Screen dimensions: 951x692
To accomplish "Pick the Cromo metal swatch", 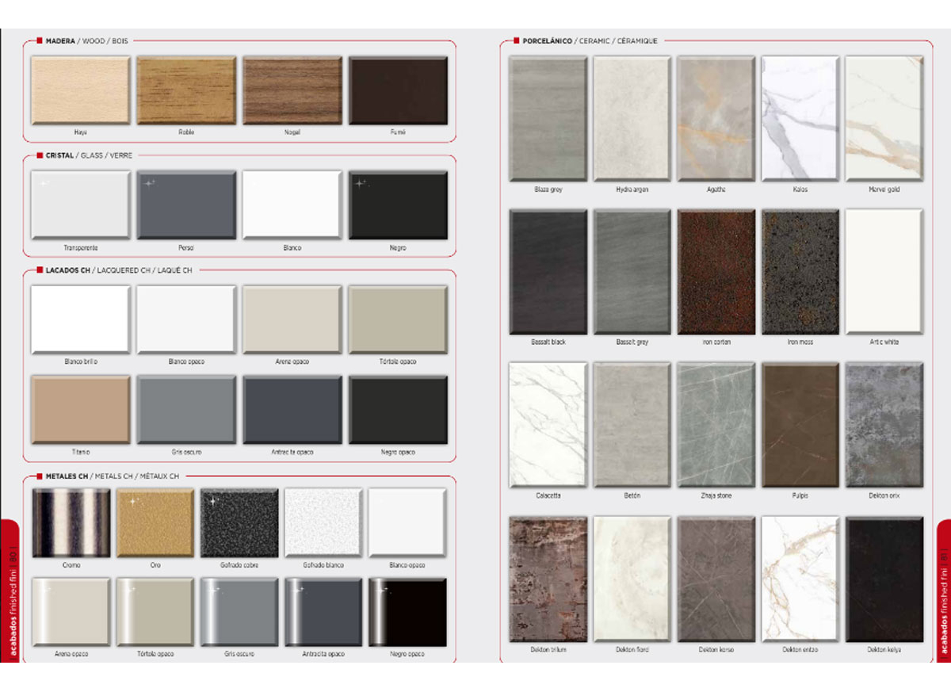I will (x=71, y=523).
